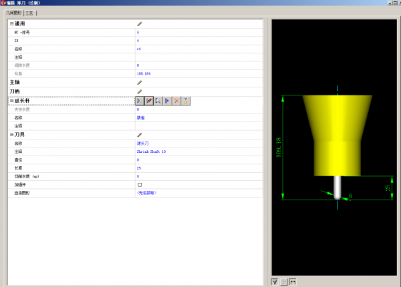Click the 加强杆 label
Viewport: 401px width, 287px height.
coord(20,185)
